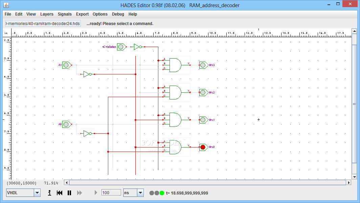Select the WL3 output indicator
Viewport: 360px width, 203px height.
pyautogui.click(x=203, y=65)
